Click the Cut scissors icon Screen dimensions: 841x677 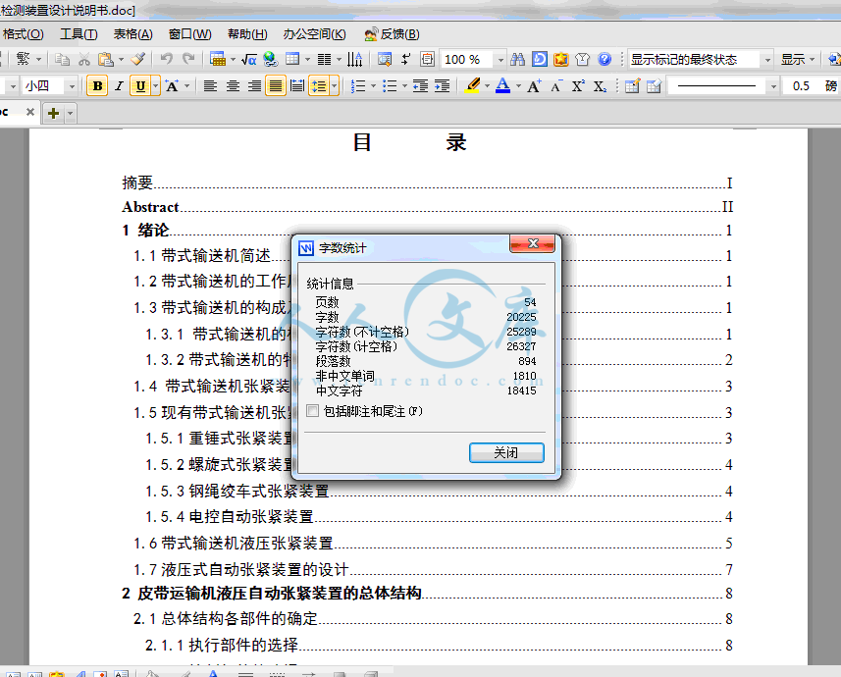coord(84,59)
